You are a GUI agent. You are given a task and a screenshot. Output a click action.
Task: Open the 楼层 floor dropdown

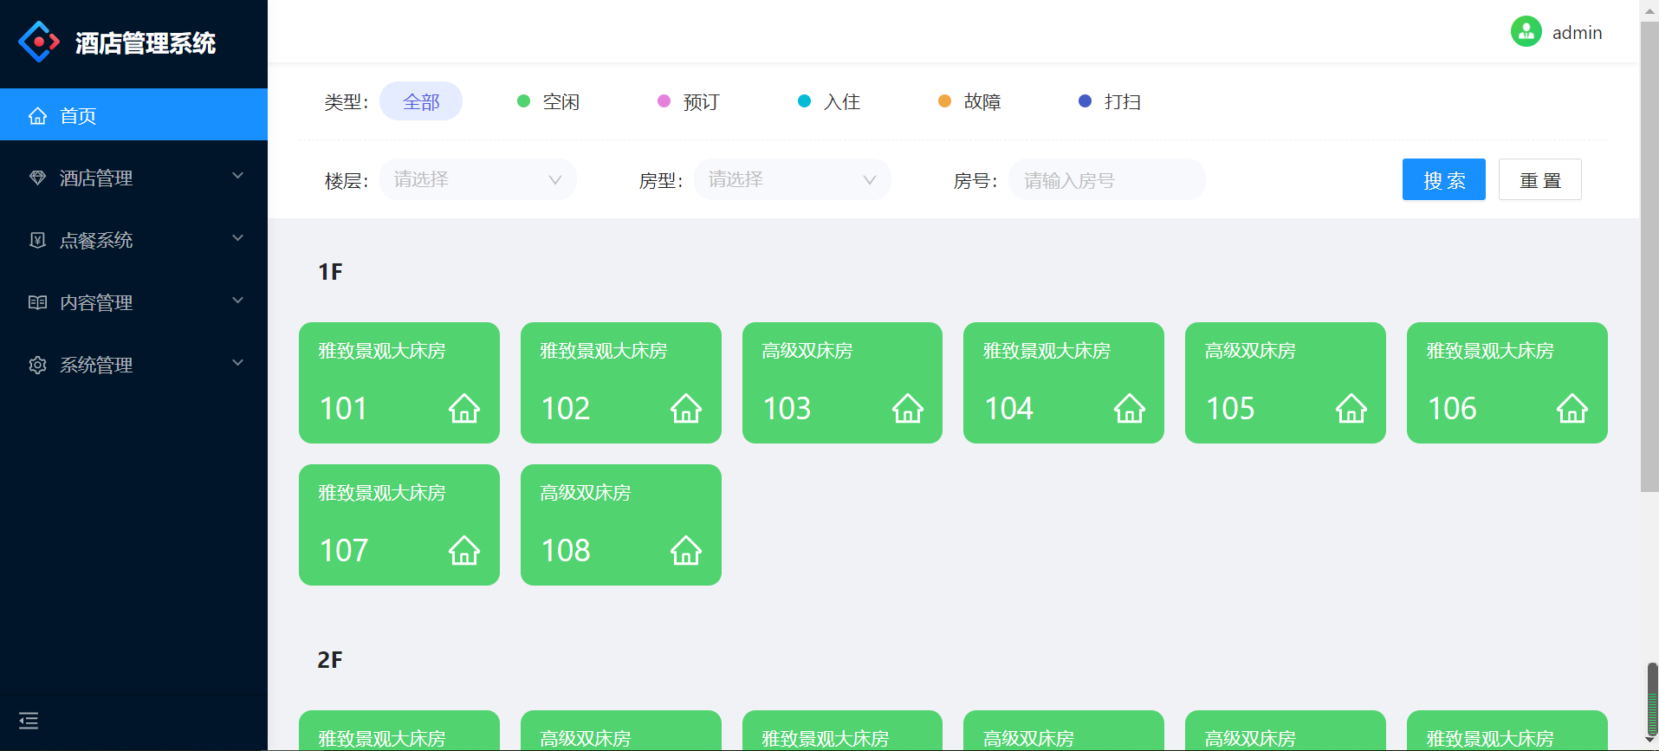478,179
